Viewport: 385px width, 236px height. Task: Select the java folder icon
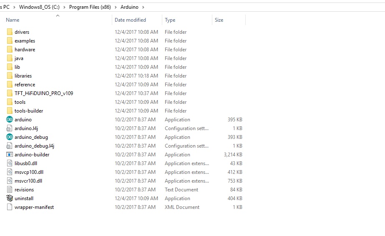click(10, 58)
